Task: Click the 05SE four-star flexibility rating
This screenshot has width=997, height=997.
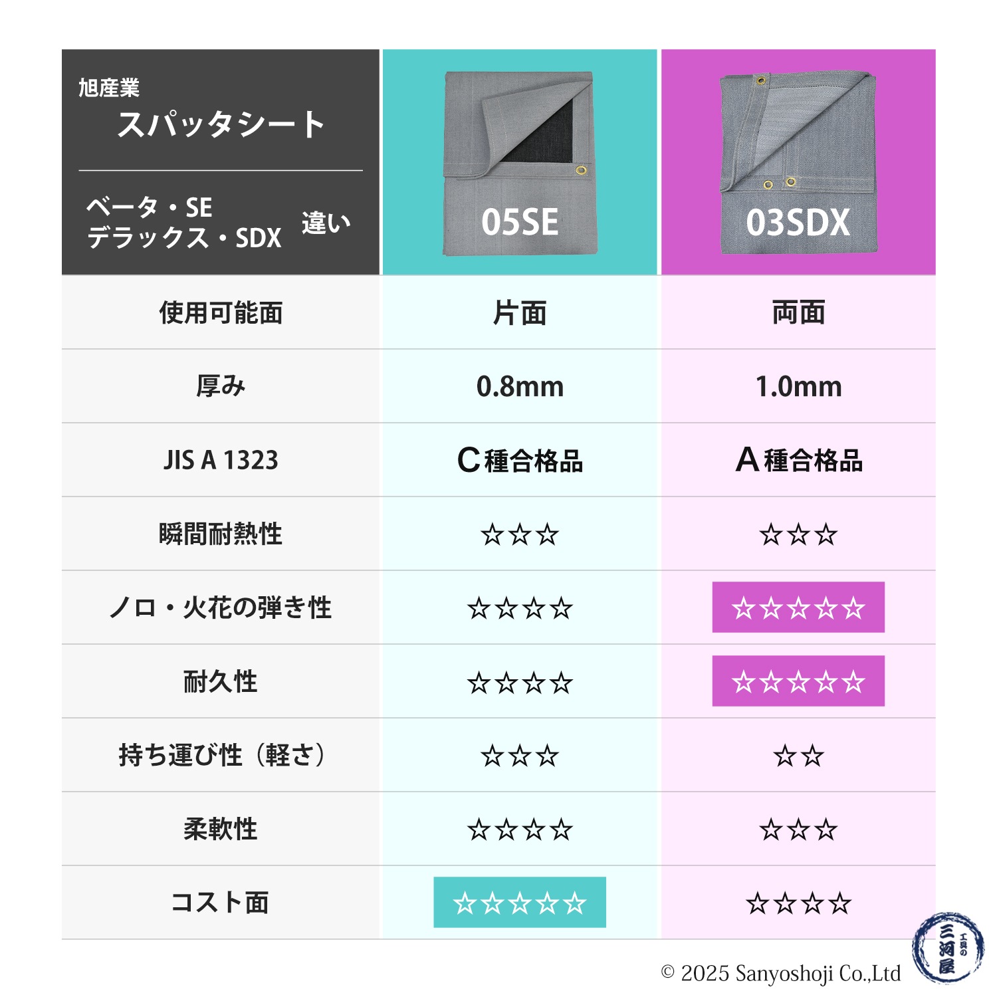Action: pos(520,830)
